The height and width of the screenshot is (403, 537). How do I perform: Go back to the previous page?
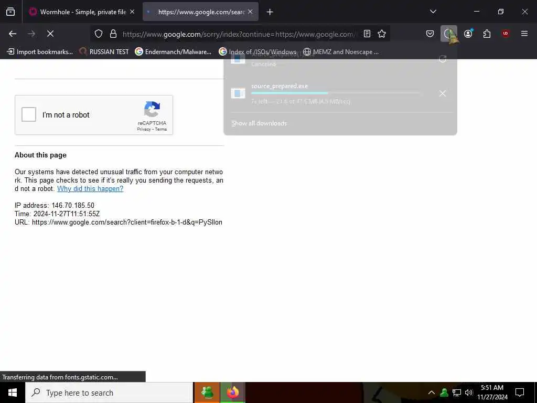[x=13, y=34]
